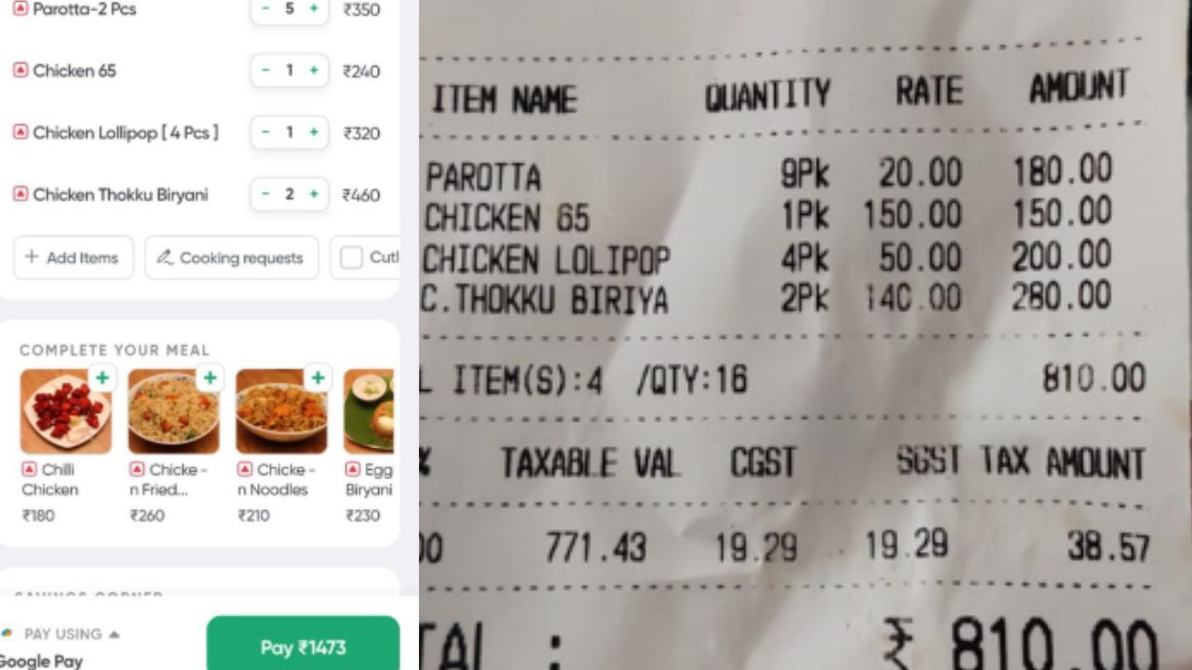The width and height of the screenshot is (1192, 670).
Task: Add one more Chicken 65
Action: pyautogui.click(x=314, y=71)
